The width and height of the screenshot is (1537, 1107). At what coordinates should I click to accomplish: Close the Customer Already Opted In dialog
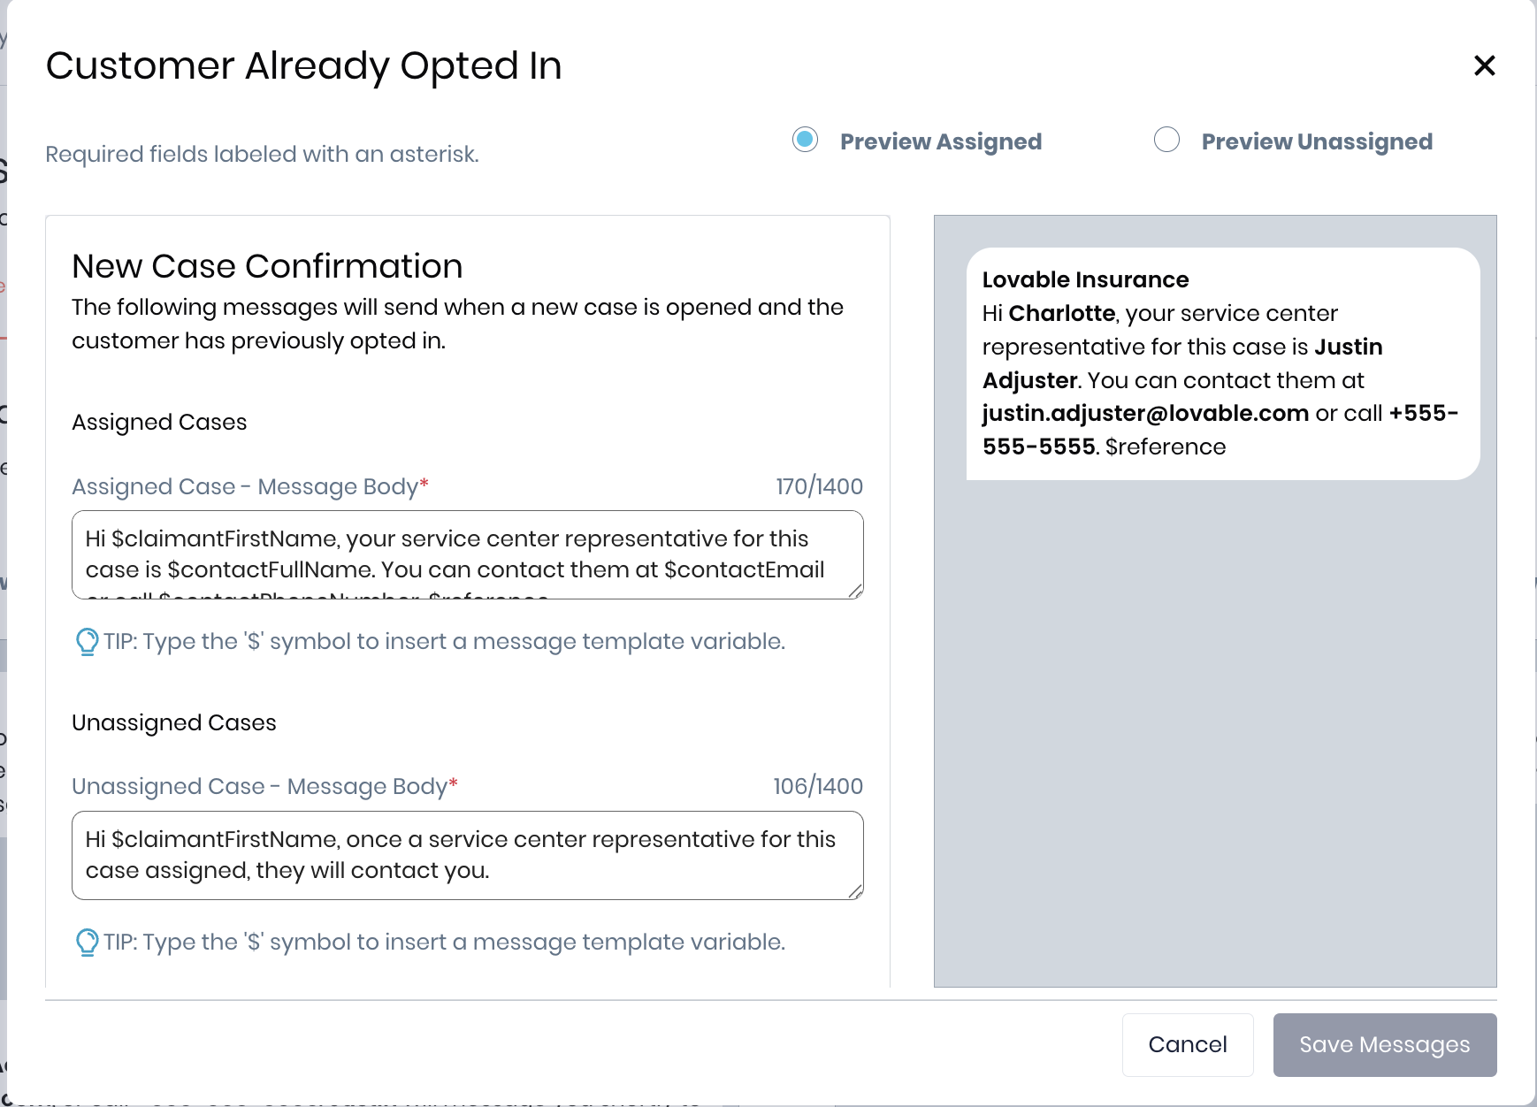(1484, 65)
